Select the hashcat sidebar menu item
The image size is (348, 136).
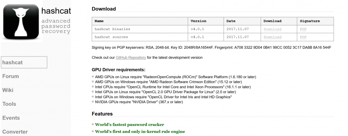point(24,63)
